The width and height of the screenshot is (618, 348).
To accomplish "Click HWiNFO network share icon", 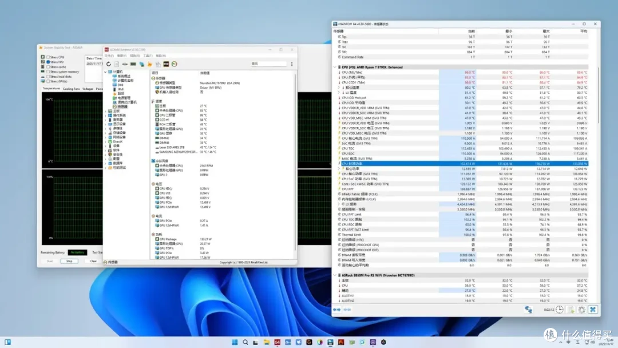I will click(528, 310).
